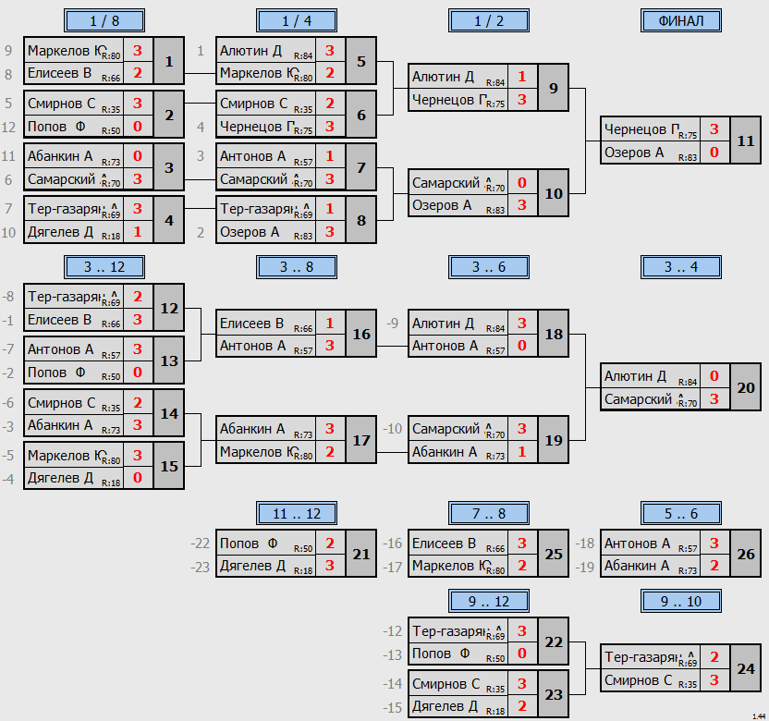
Task: Open match number 25 box
Action: click(x=554, y=555)
